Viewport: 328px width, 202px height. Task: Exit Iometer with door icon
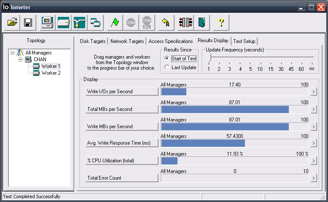(x=202, y=23)
